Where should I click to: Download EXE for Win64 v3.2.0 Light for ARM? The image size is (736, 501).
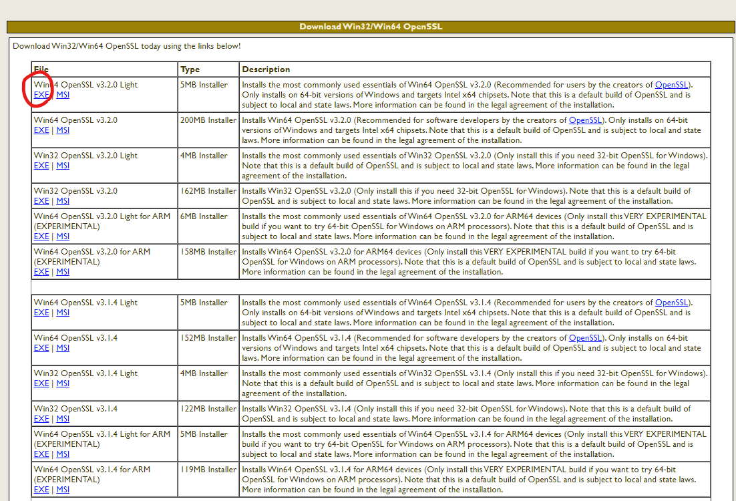click(x=41, y=236)
